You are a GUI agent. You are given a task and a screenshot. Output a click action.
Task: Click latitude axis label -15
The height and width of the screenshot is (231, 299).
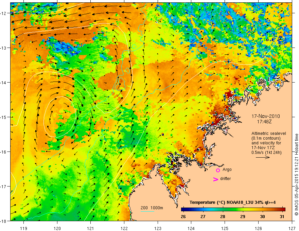[x=4, y=117]
